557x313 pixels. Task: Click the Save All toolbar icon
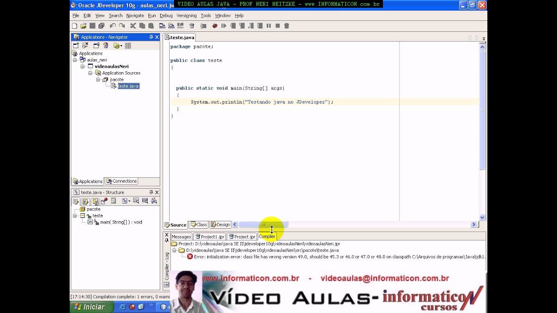[101, 26]
